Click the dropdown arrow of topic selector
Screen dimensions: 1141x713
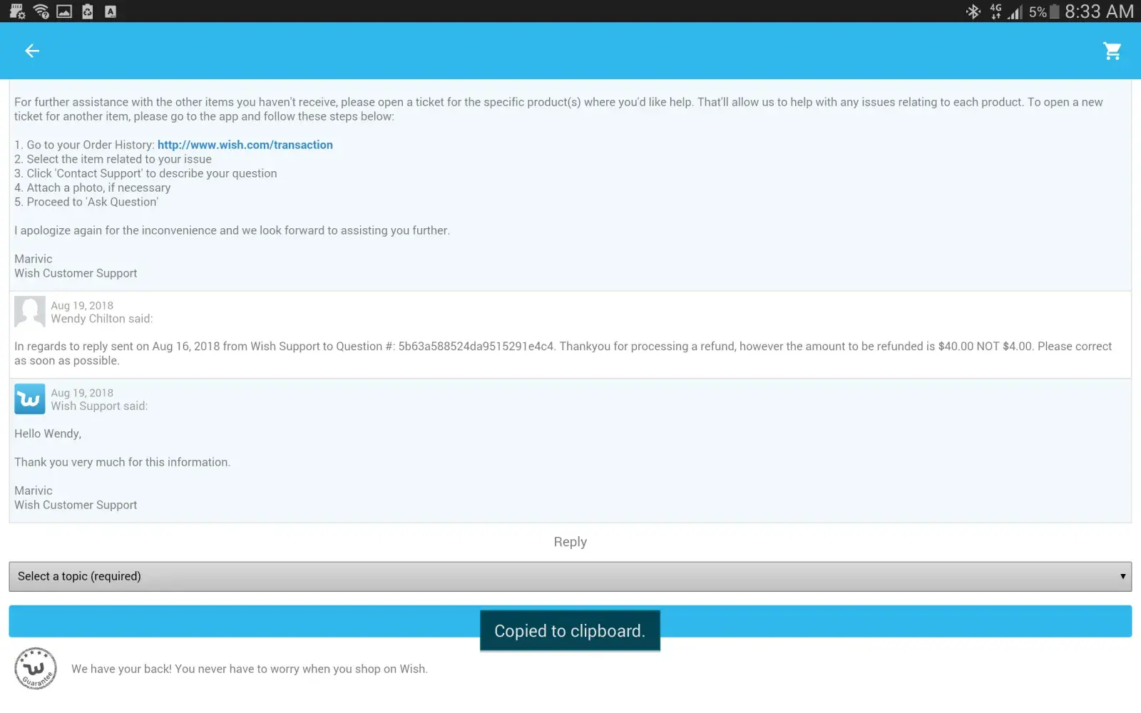point(1122,576)
